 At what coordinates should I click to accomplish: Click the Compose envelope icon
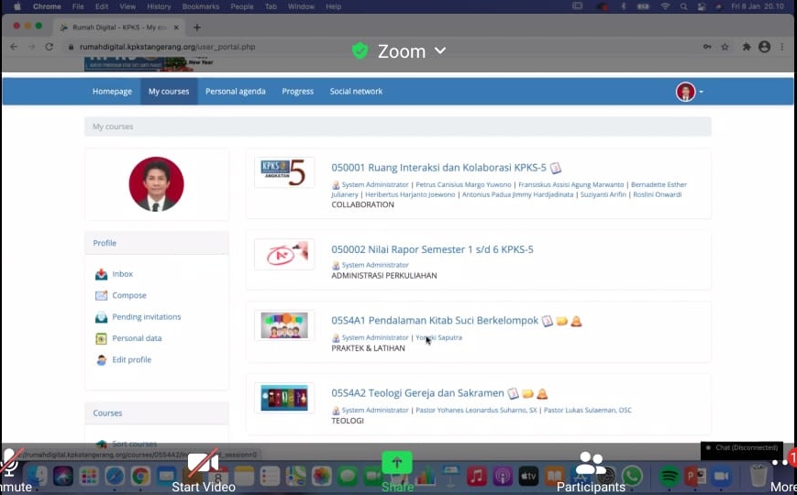pos(101,295)
